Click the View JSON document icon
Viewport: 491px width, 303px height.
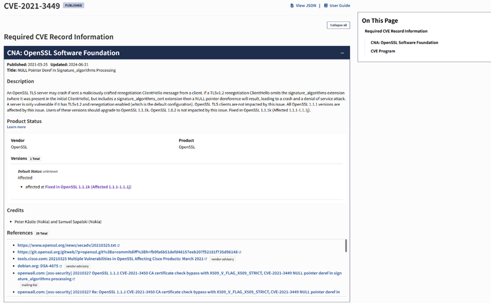(x=292, y=6)
